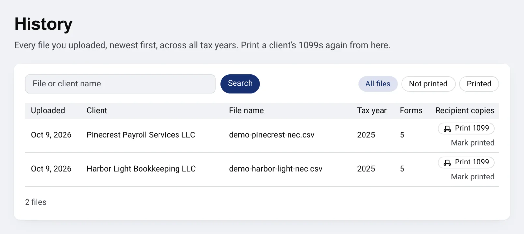Image resolution: width=524 pixels, height=234 pixels.
Task: Click the printer icon in Harbor Light row
Action: 447,163
